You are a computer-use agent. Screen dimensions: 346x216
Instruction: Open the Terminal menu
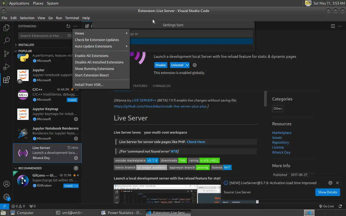click(72, 18)
